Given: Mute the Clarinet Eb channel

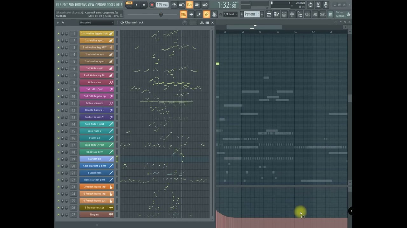Looking at the screenshot, I should tap(58, 159).
